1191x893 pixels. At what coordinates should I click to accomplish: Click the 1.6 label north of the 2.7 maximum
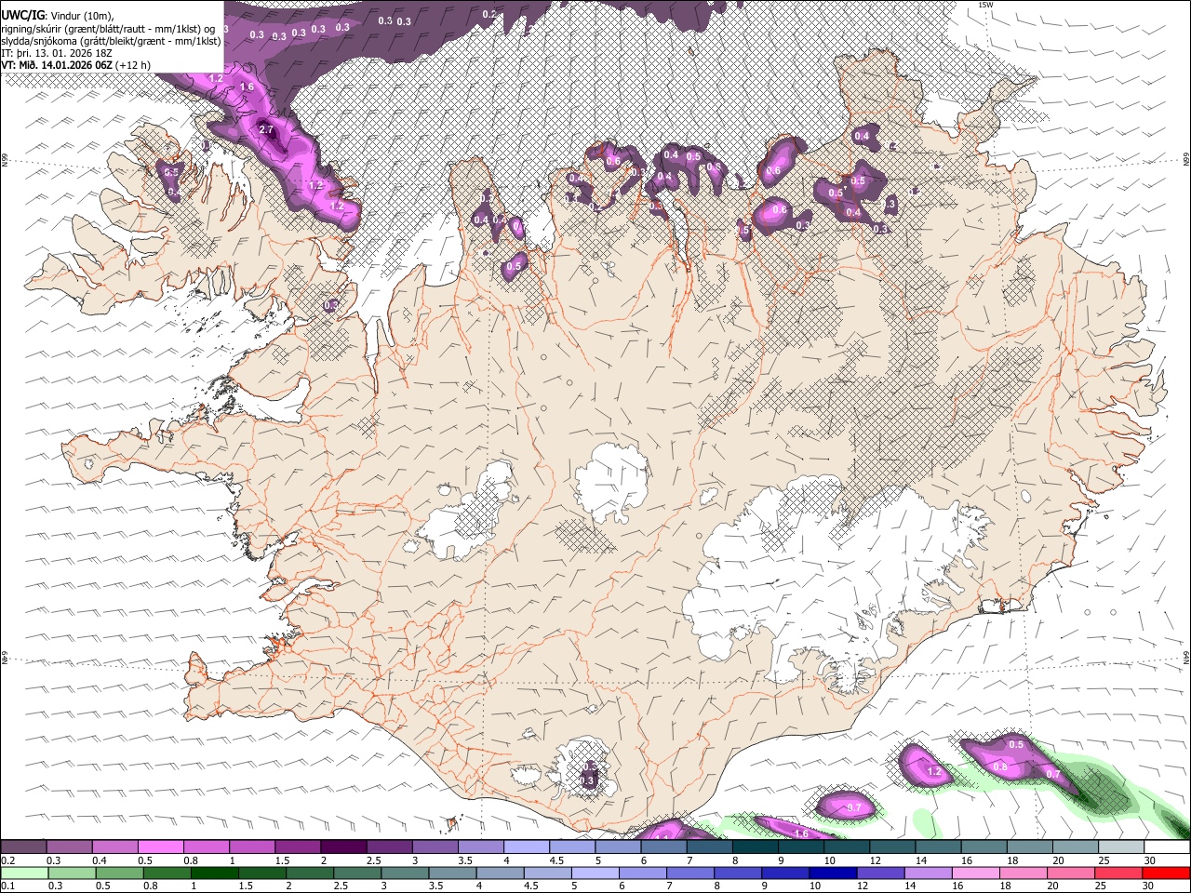click(247, 87)
